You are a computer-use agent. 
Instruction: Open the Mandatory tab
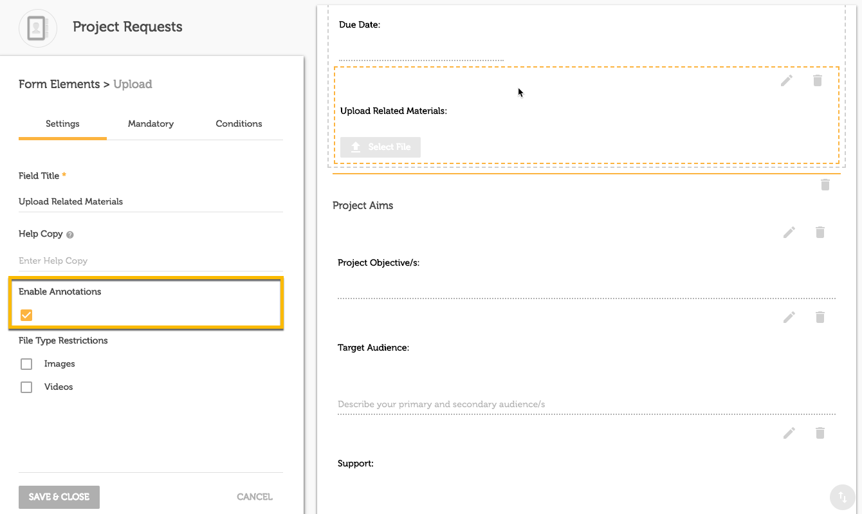coord(151,124)
